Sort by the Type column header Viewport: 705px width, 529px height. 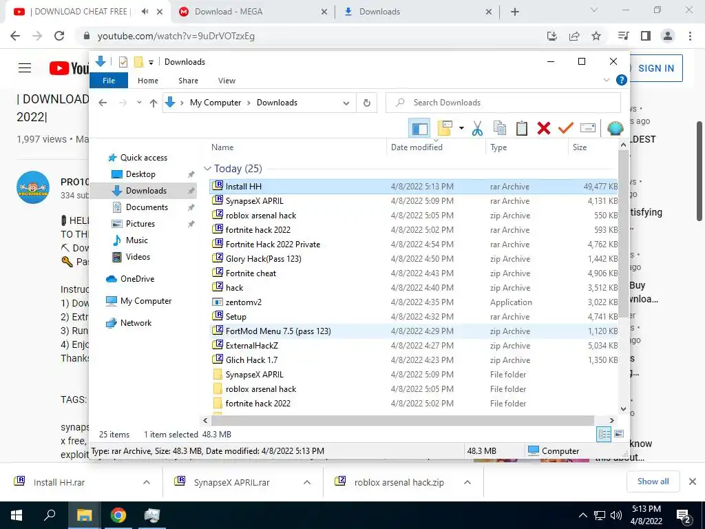tap(498, 147)
